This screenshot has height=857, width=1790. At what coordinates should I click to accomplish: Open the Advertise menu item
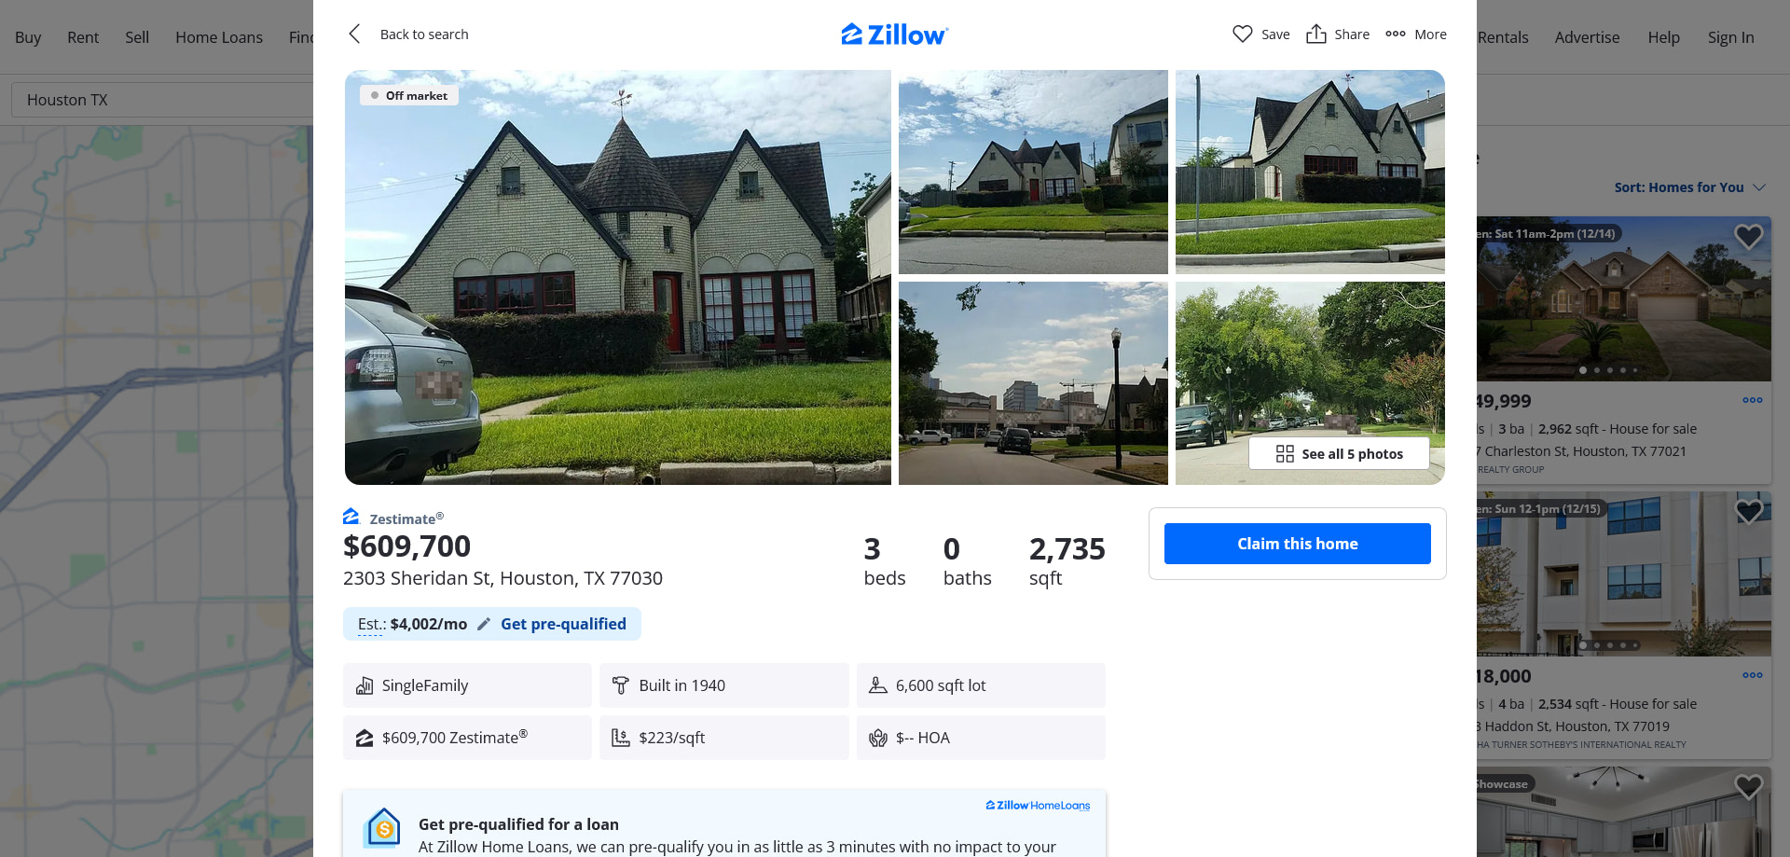[1587, 37]
